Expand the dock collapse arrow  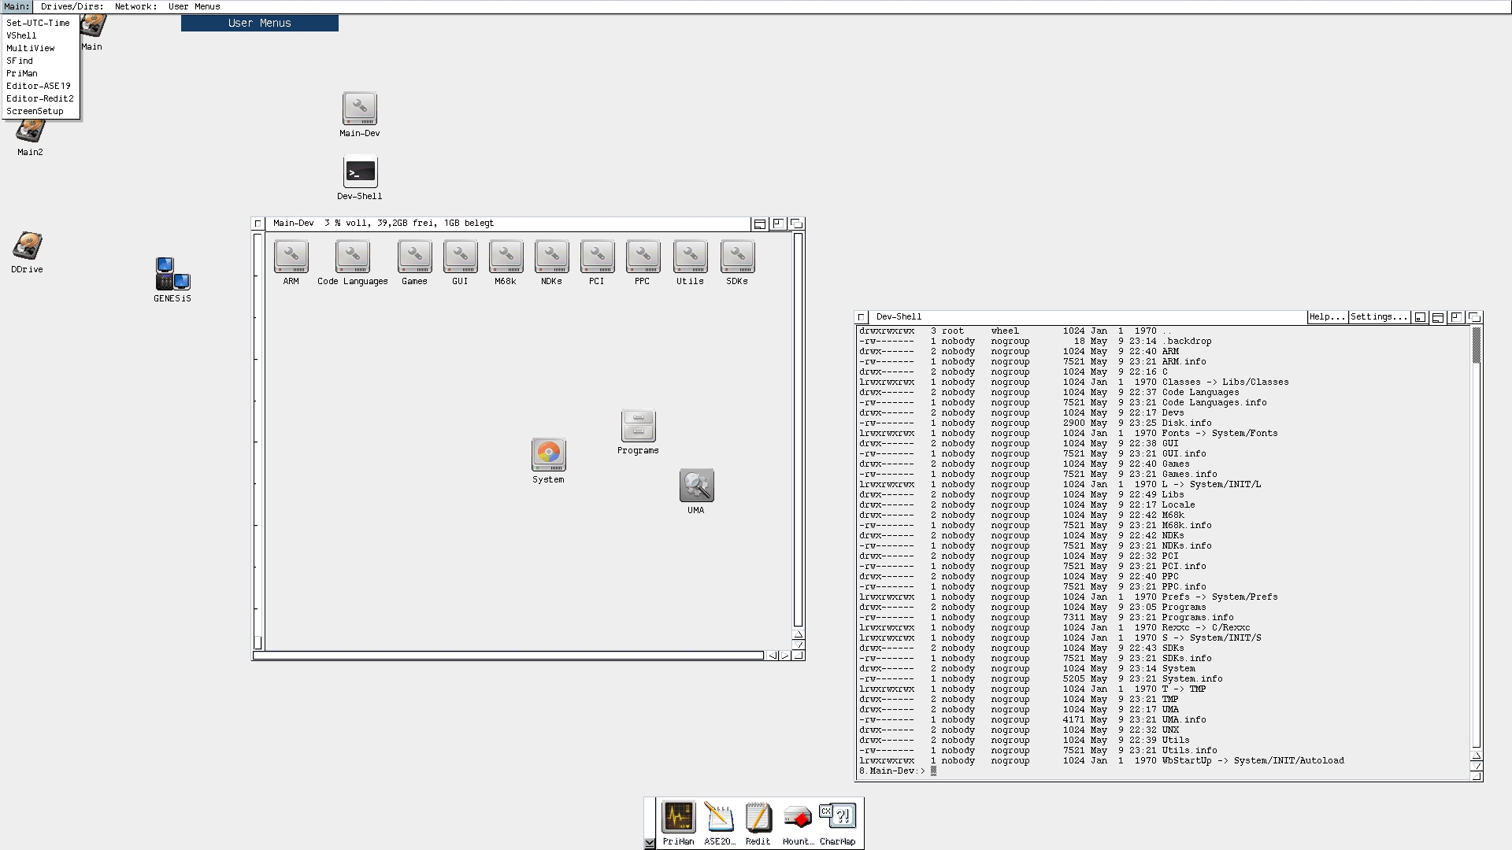pyautogui.click(x=649, y=843)
